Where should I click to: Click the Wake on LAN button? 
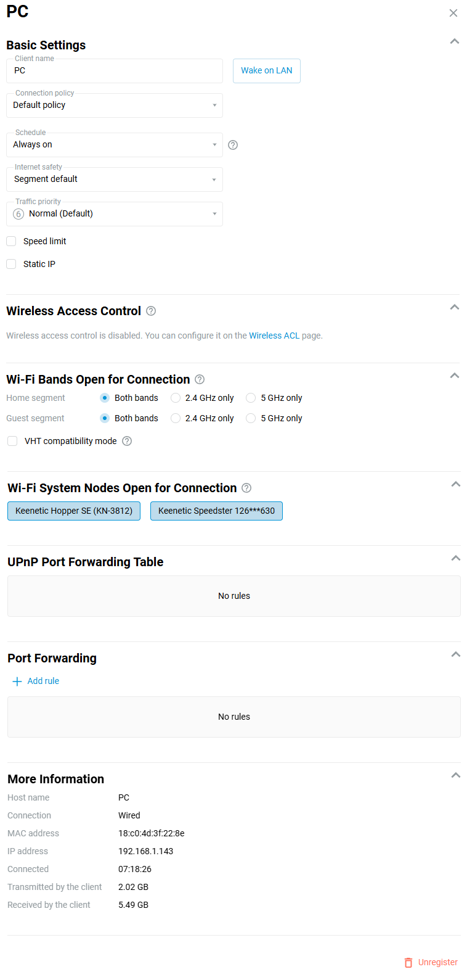point(266,70)
